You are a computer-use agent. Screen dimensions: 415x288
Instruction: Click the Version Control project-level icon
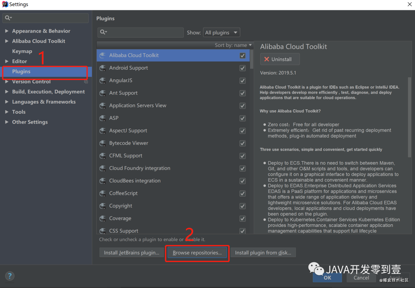pos(86,82)
